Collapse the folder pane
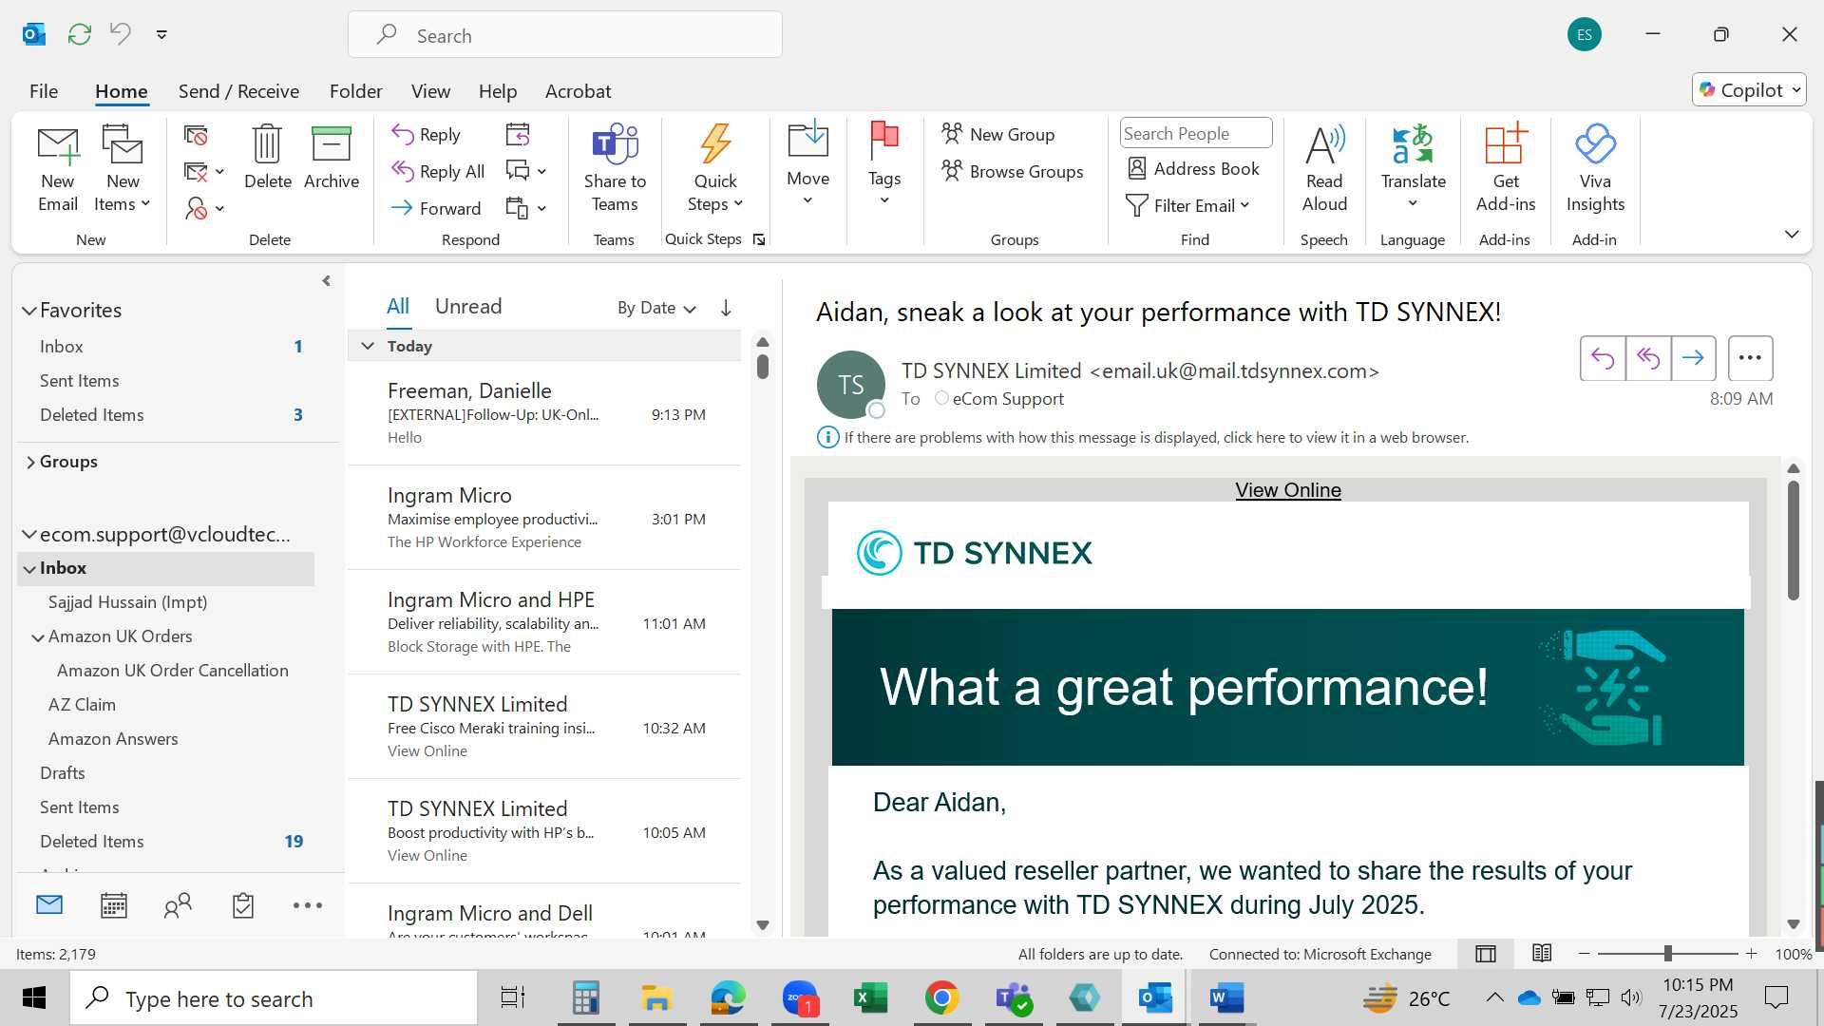 [x=326, y=281]
